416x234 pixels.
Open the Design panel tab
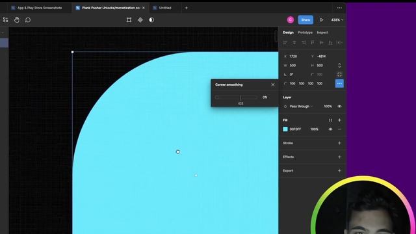[288, 32]
